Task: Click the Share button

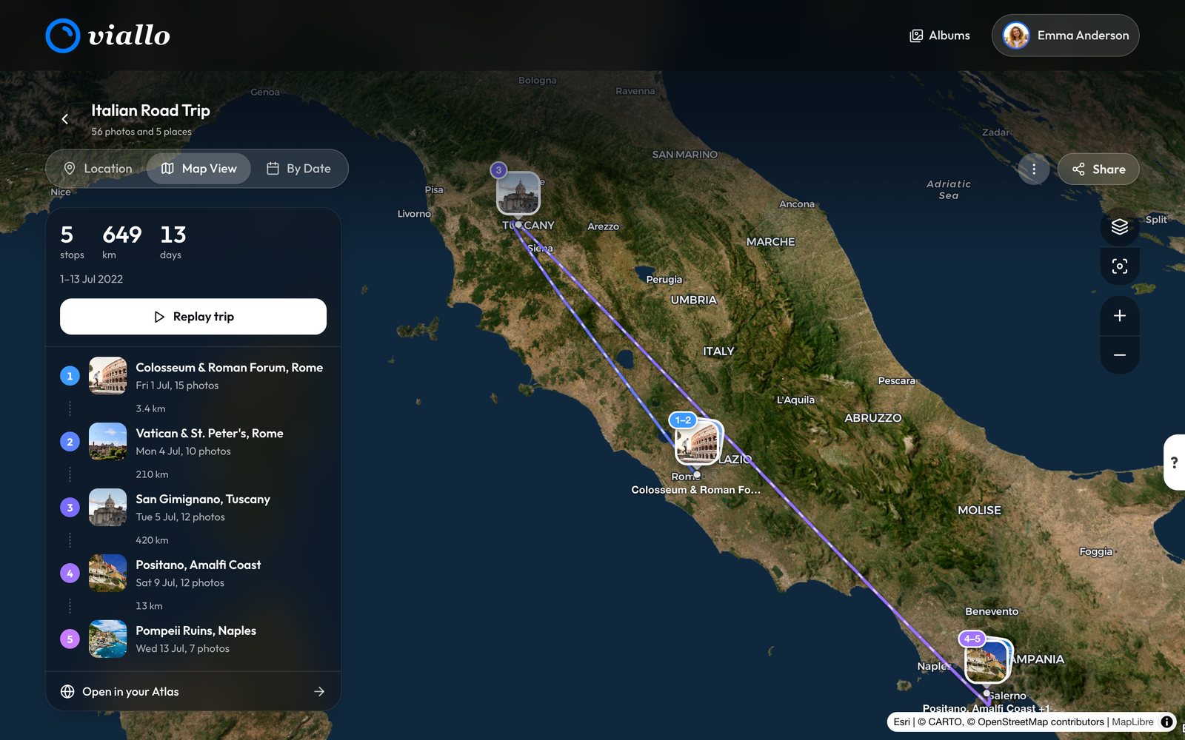Action: click(x=1098, y=169)
